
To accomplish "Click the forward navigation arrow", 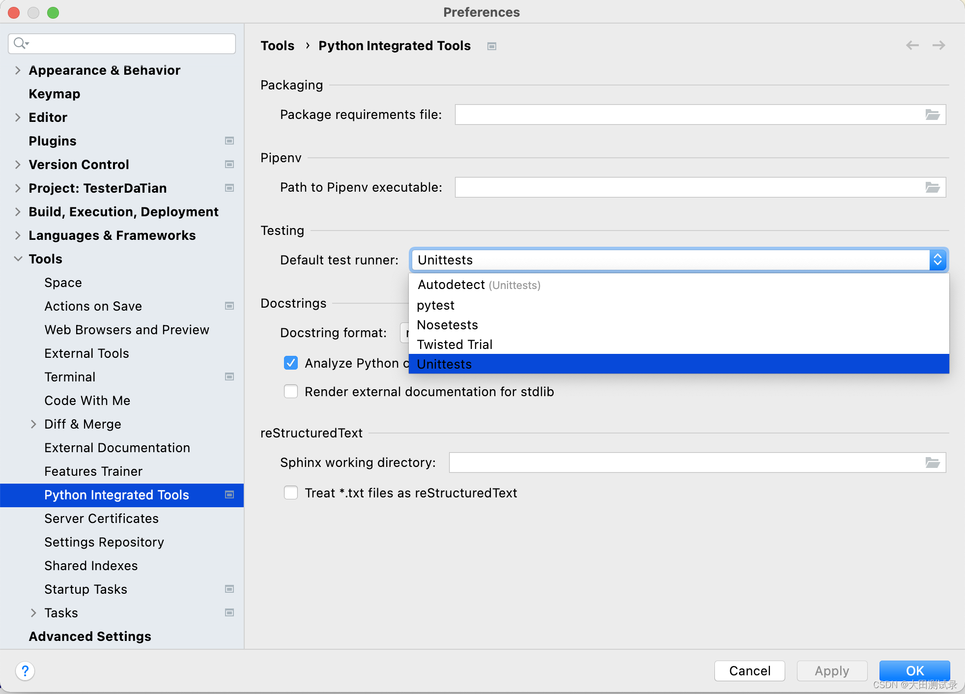I will click(x=938, y=46).
